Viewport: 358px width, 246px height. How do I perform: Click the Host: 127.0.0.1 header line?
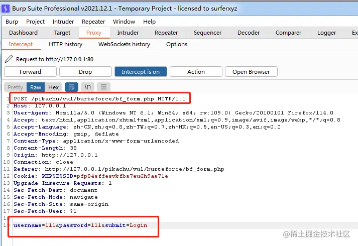click(x=40, y=105)
